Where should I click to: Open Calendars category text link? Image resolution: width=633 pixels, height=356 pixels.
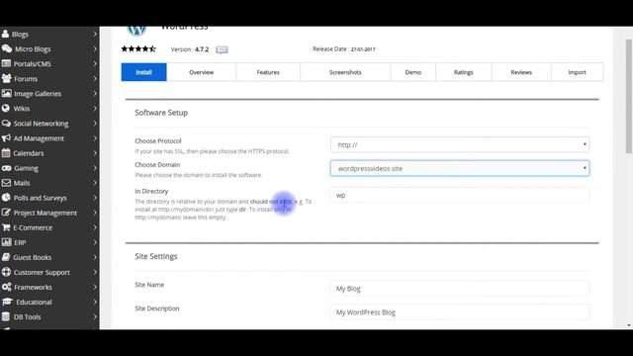(29, 153)
